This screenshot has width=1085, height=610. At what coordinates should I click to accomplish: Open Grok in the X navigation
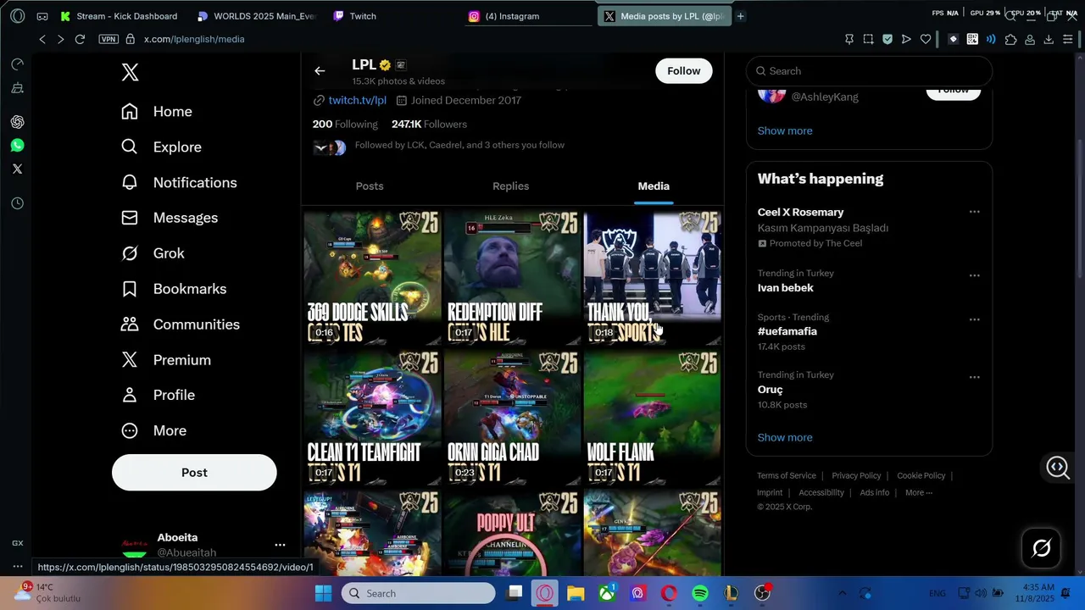coord(153,253)
